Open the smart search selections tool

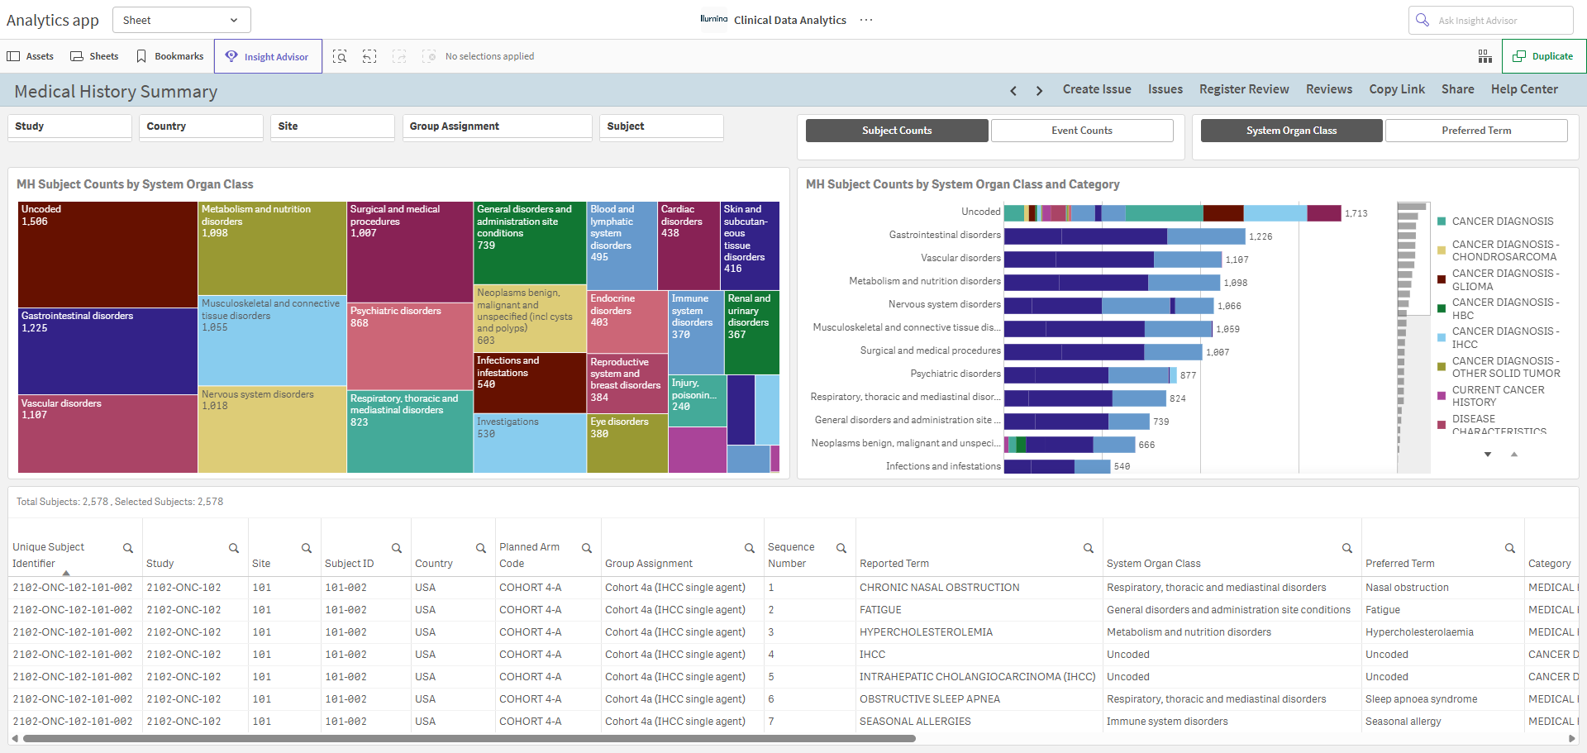click(x=340, y=56)
